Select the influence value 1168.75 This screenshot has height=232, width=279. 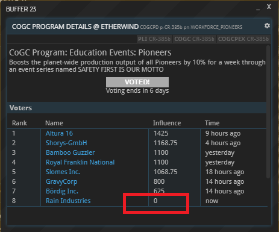165,143
